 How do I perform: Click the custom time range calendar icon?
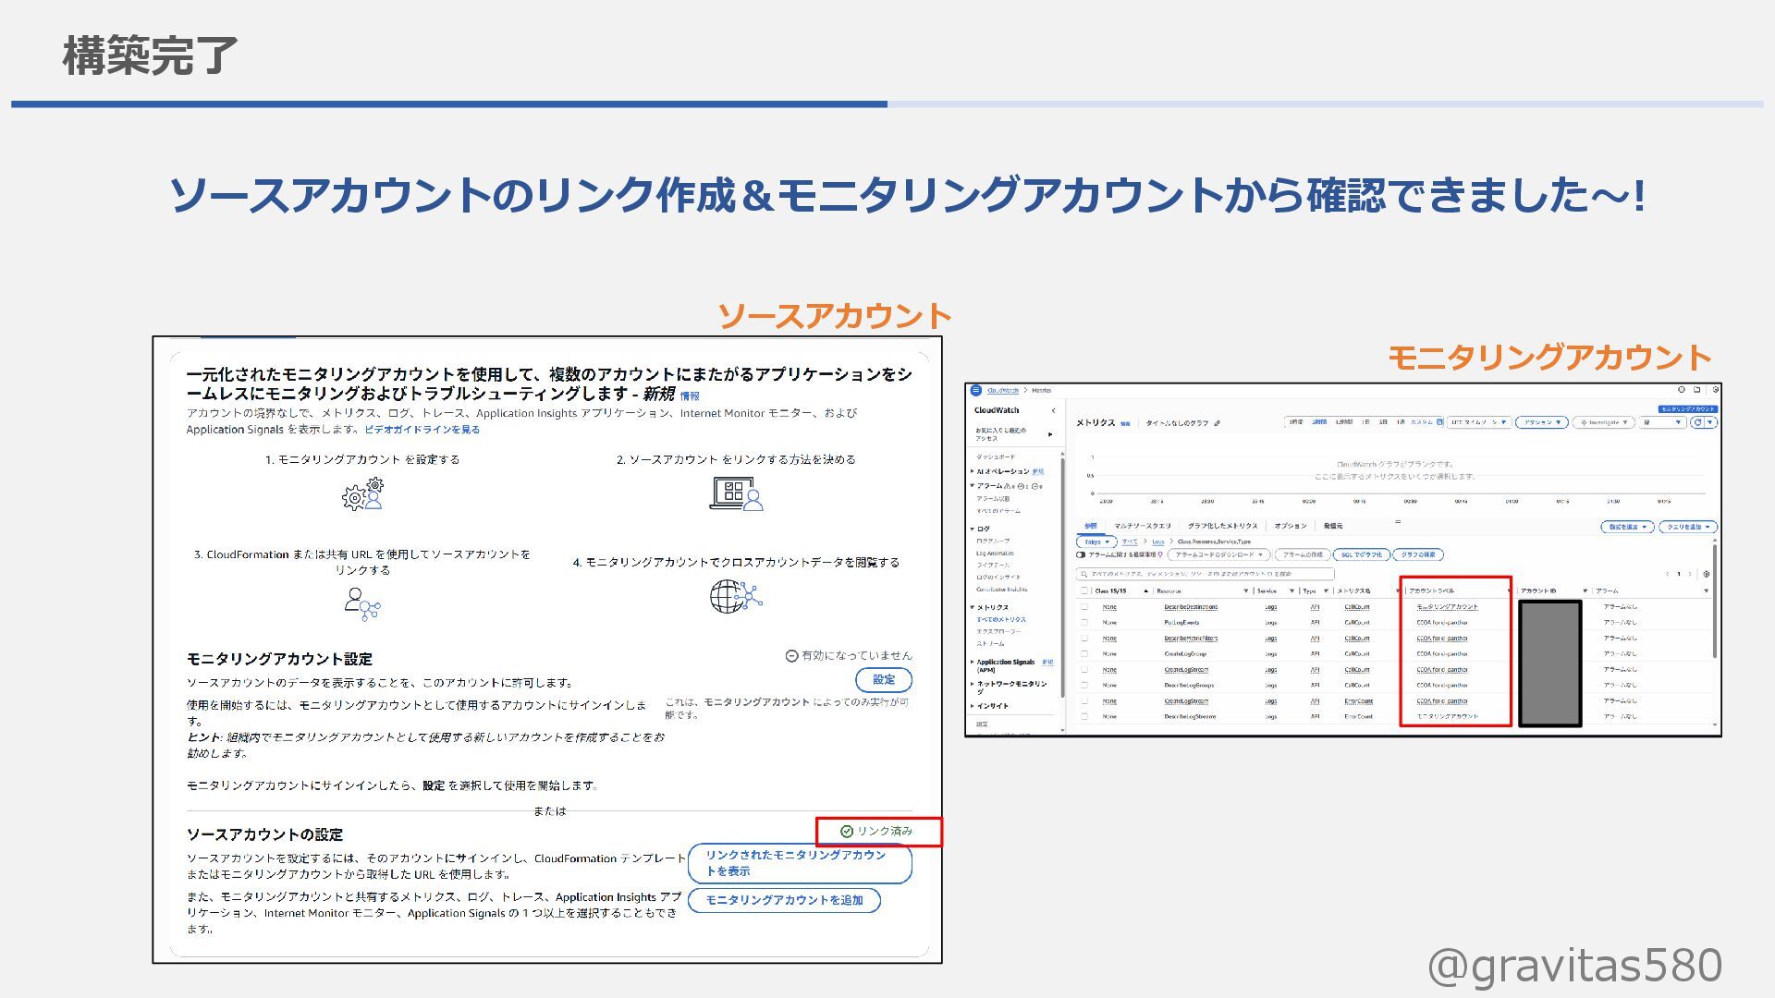point(1440,422)
